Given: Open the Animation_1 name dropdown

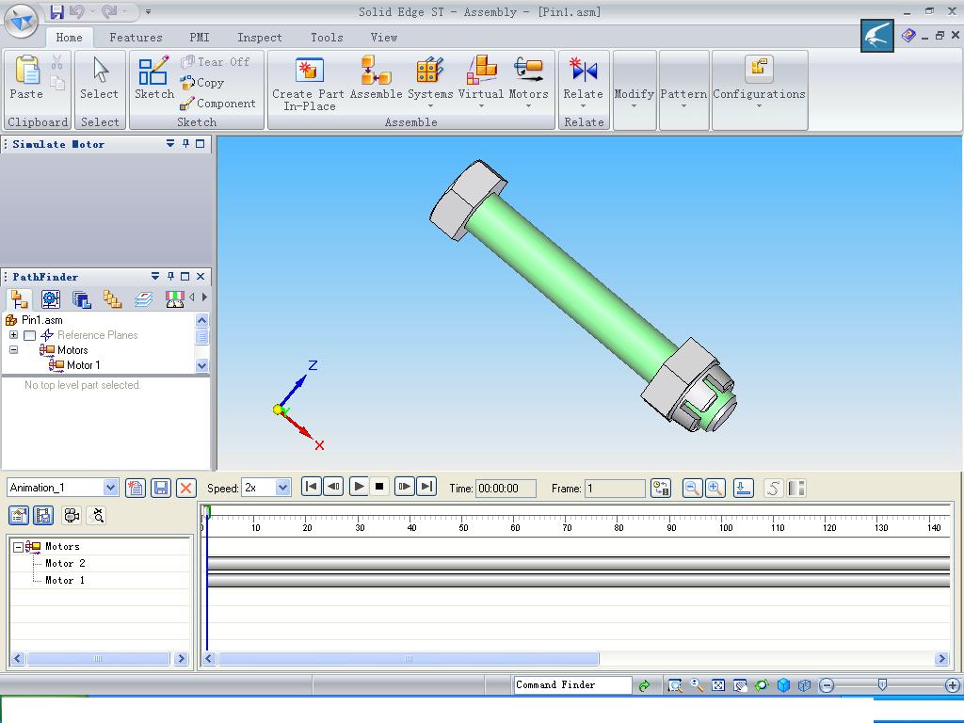Looking at the screenshot, I should point(110,488).
